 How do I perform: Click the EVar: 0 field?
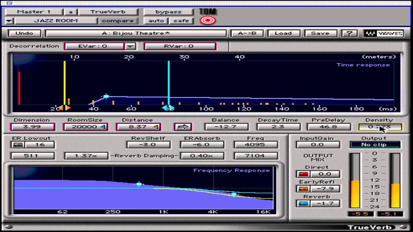point(95,46)
